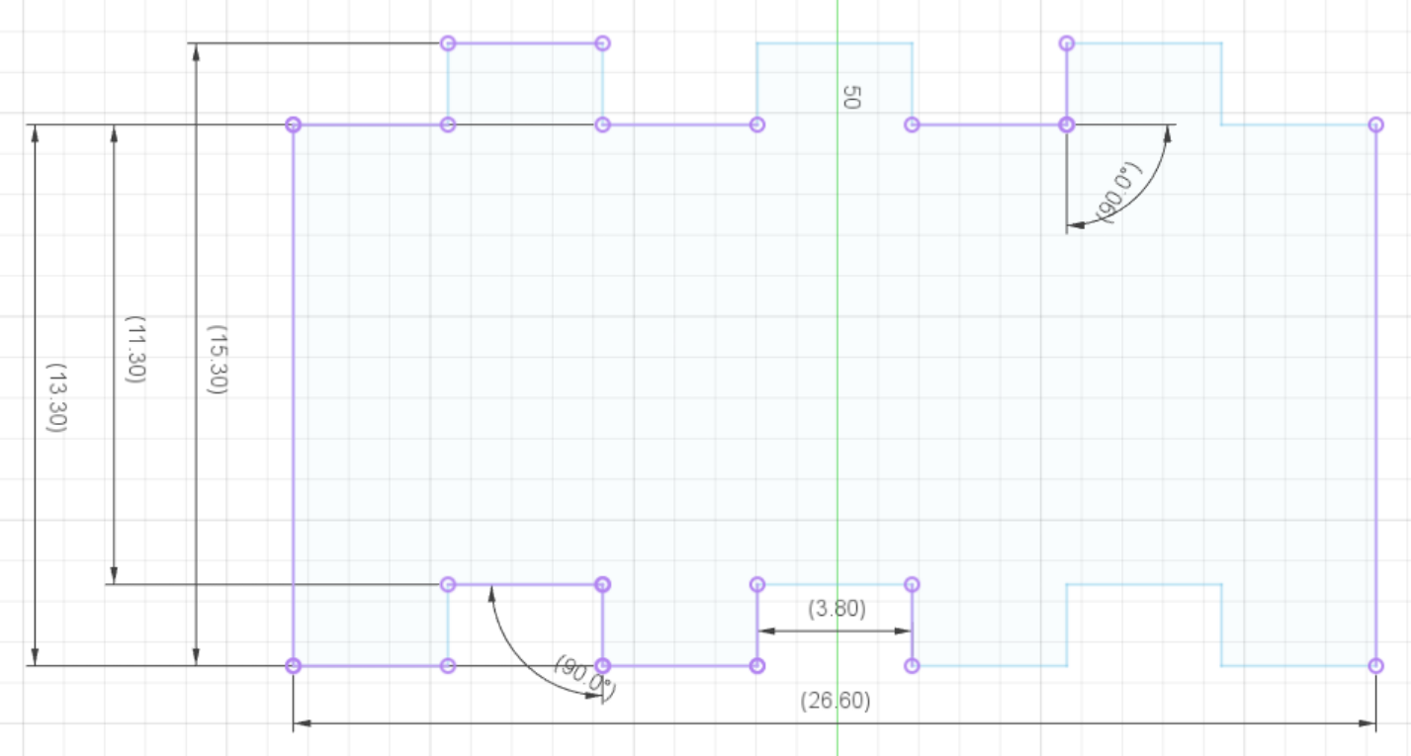This screenshot has width=1411, height=756.
Task: Click the (26.60) overall width dimension
Action: coord(836,701)
